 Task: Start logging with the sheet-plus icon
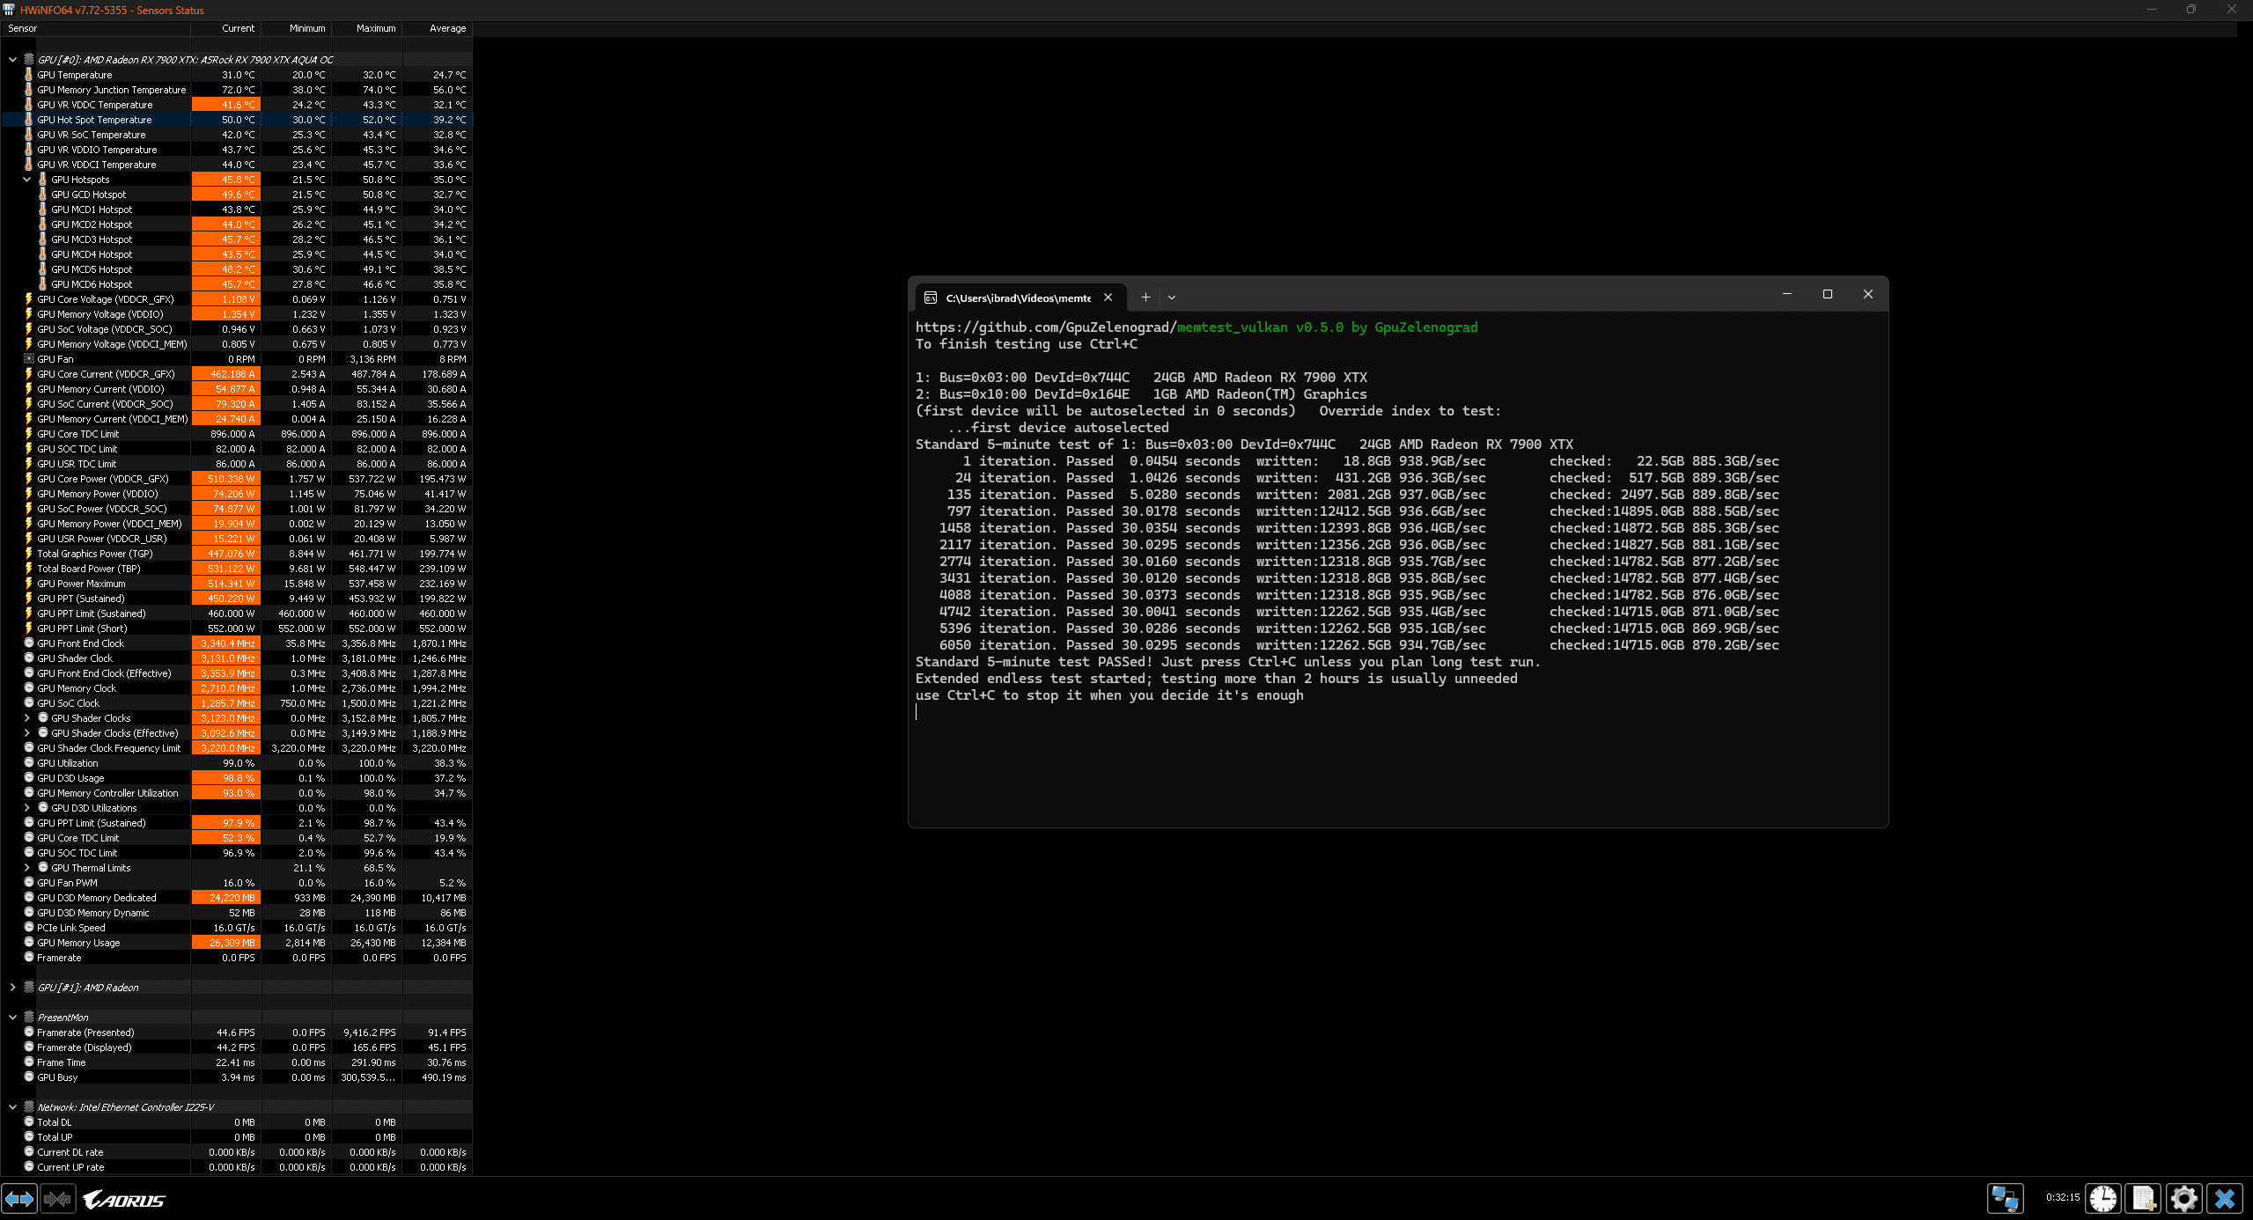[2143, 1199]
